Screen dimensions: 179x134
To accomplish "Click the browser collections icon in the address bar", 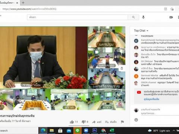I will (x=166, y=9).
